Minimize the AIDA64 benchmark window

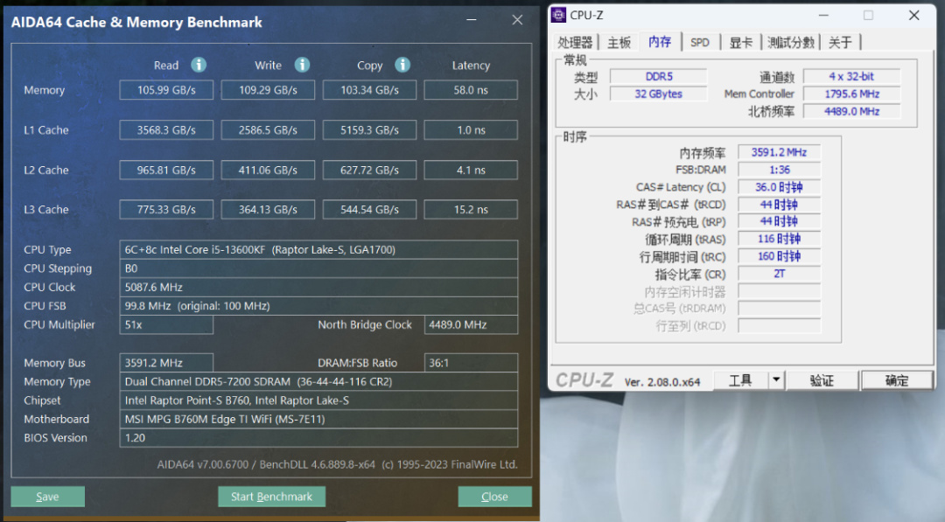(x=472, y=20)
